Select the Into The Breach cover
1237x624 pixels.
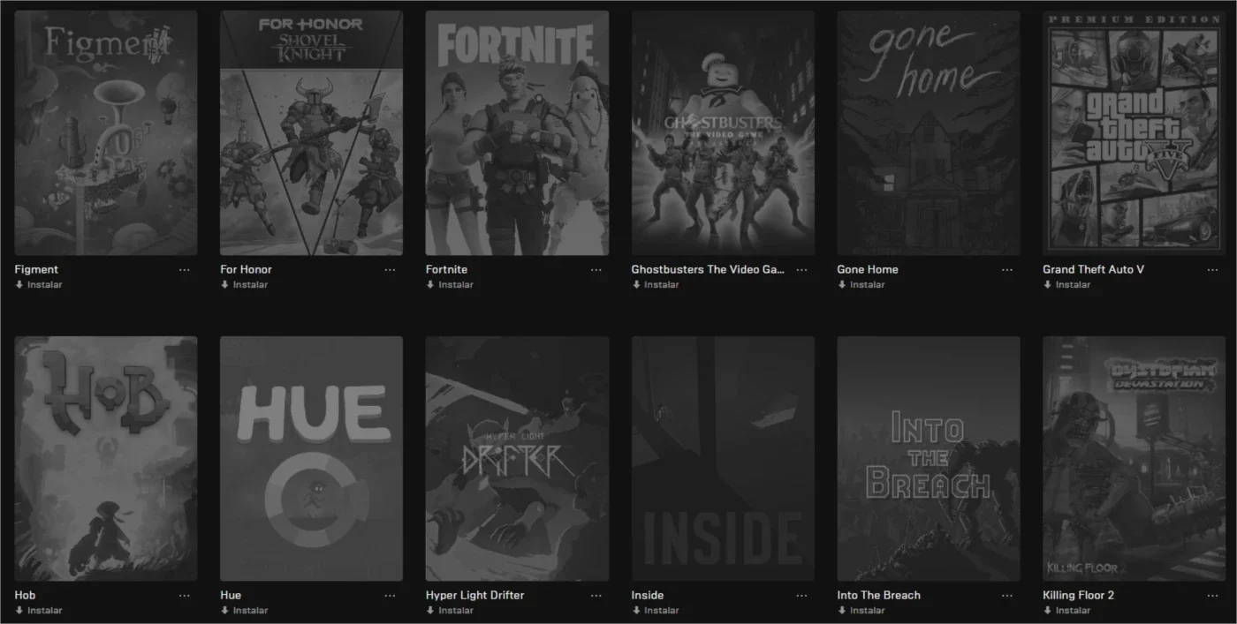point(929,459)
